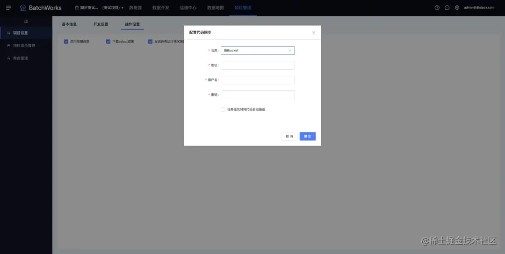Toggle 下载select结果 checkbox

pos(108,42)
